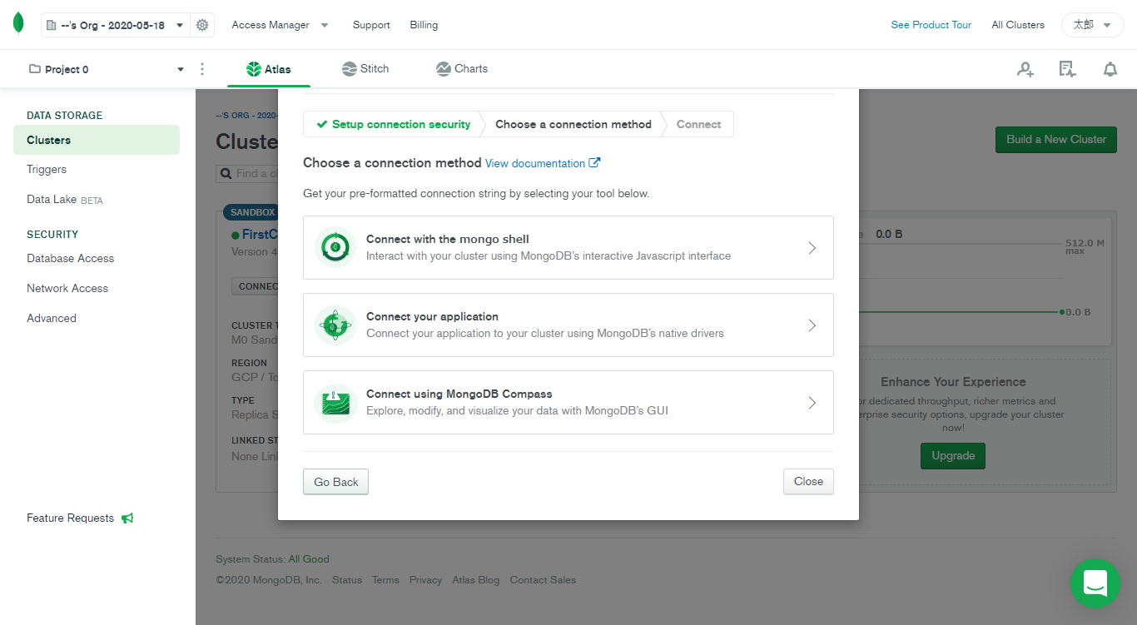Viewport: 1137px width, 625px height.
Task: Click the external link icon beside documentation
Action: click(x=594, y=162)
